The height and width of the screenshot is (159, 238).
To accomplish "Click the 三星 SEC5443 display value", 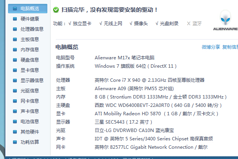I will tap(123, 122).
